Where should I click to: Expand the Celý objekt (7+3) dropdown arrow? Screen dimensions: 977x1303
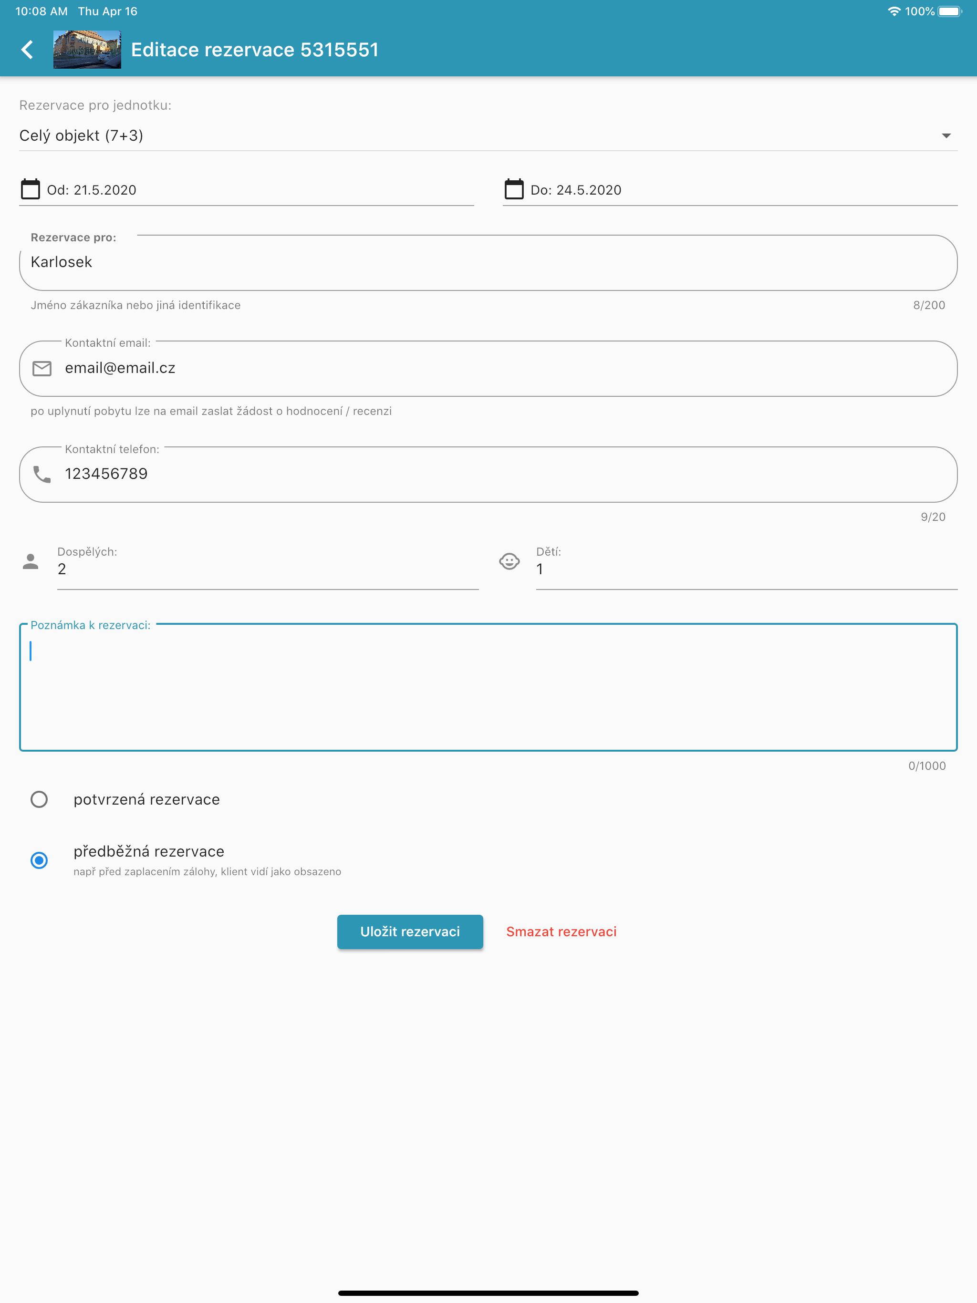click(946, 135)
